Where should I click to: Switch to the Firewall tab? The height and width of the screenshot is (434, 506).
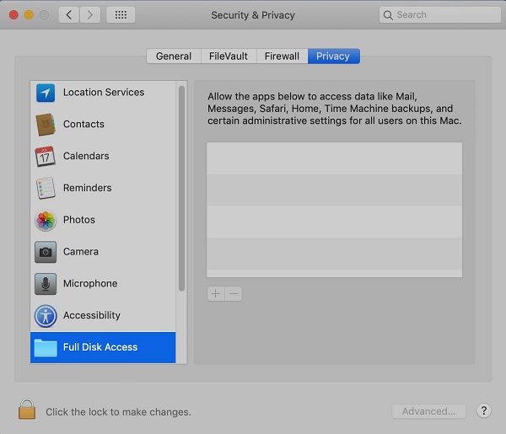(x=282, y=56)
